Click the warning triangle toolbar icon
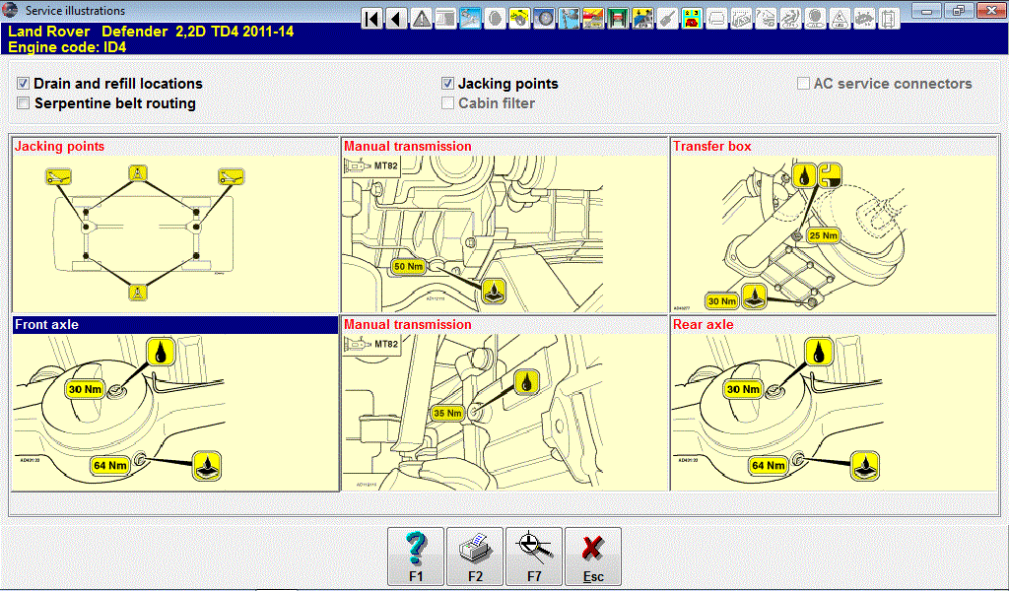Viewport: 1009px width, 591px height. pos(421,18)
